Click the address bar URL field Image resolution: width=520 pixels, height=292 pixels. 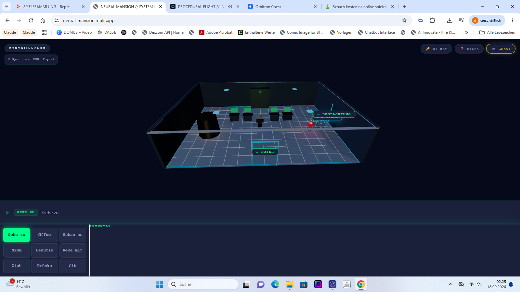(227, 20)
